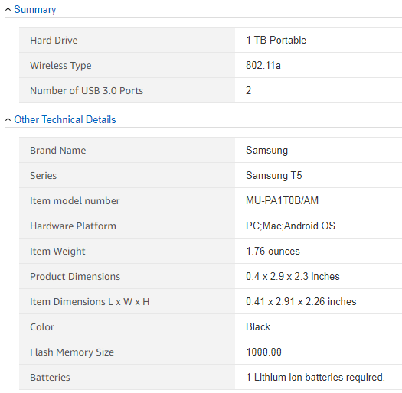
Task: Collapse the Summary section chevron
Action: [x=8, y=10]
